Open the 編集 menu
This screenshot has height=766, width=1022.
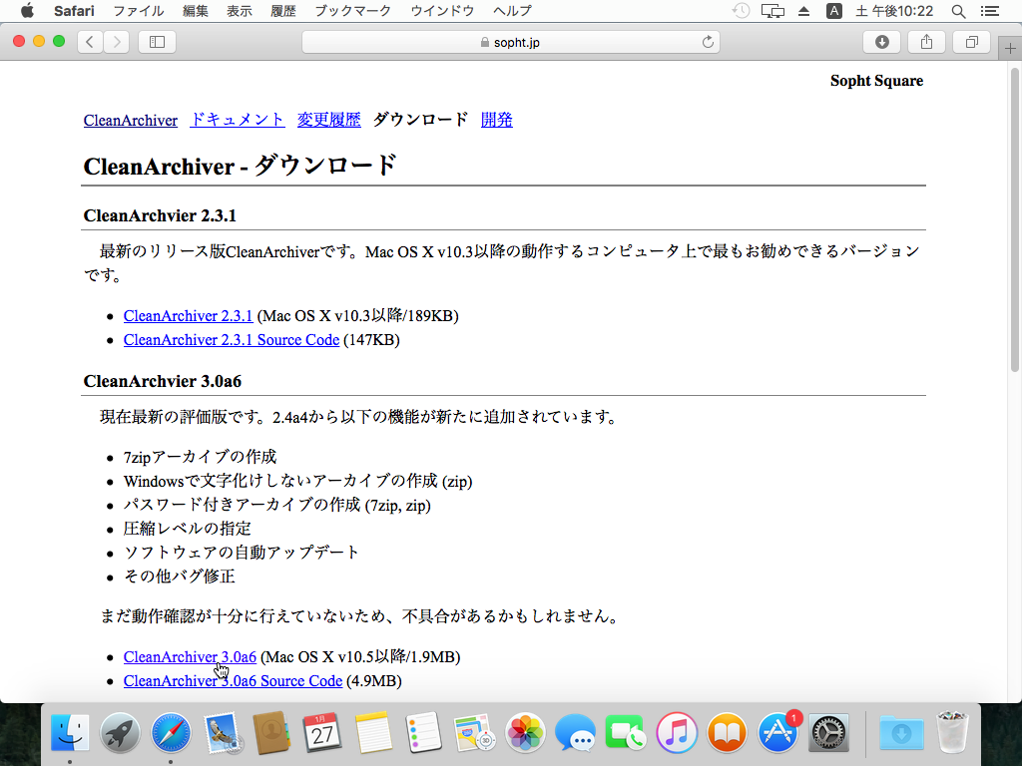[195, 11]
